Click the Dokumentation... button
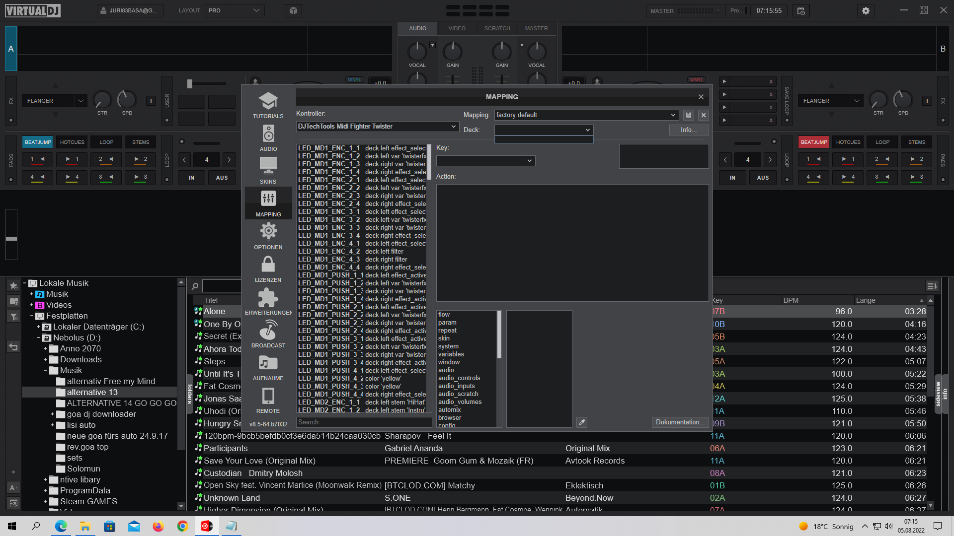The height and width of the screenshot is (536, 954). [680, 422]
